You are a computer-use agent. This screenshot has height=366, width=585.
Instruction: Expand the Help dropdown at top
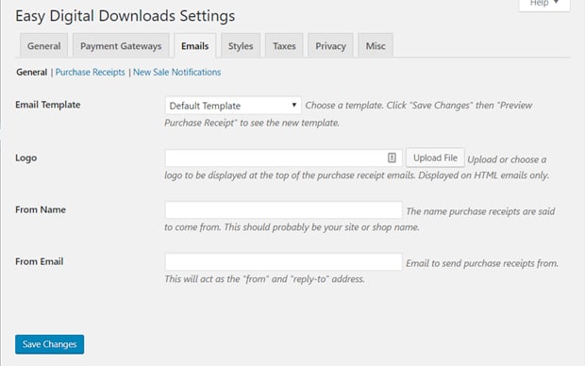pos(544,4)
